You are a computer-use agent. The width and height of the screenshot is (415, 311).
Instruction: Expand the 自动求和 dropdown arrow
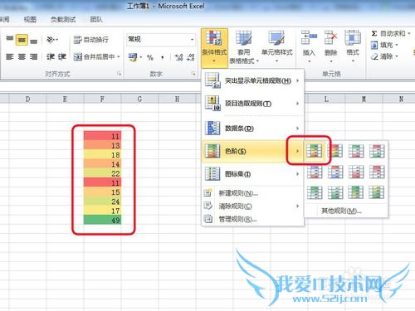409,33
